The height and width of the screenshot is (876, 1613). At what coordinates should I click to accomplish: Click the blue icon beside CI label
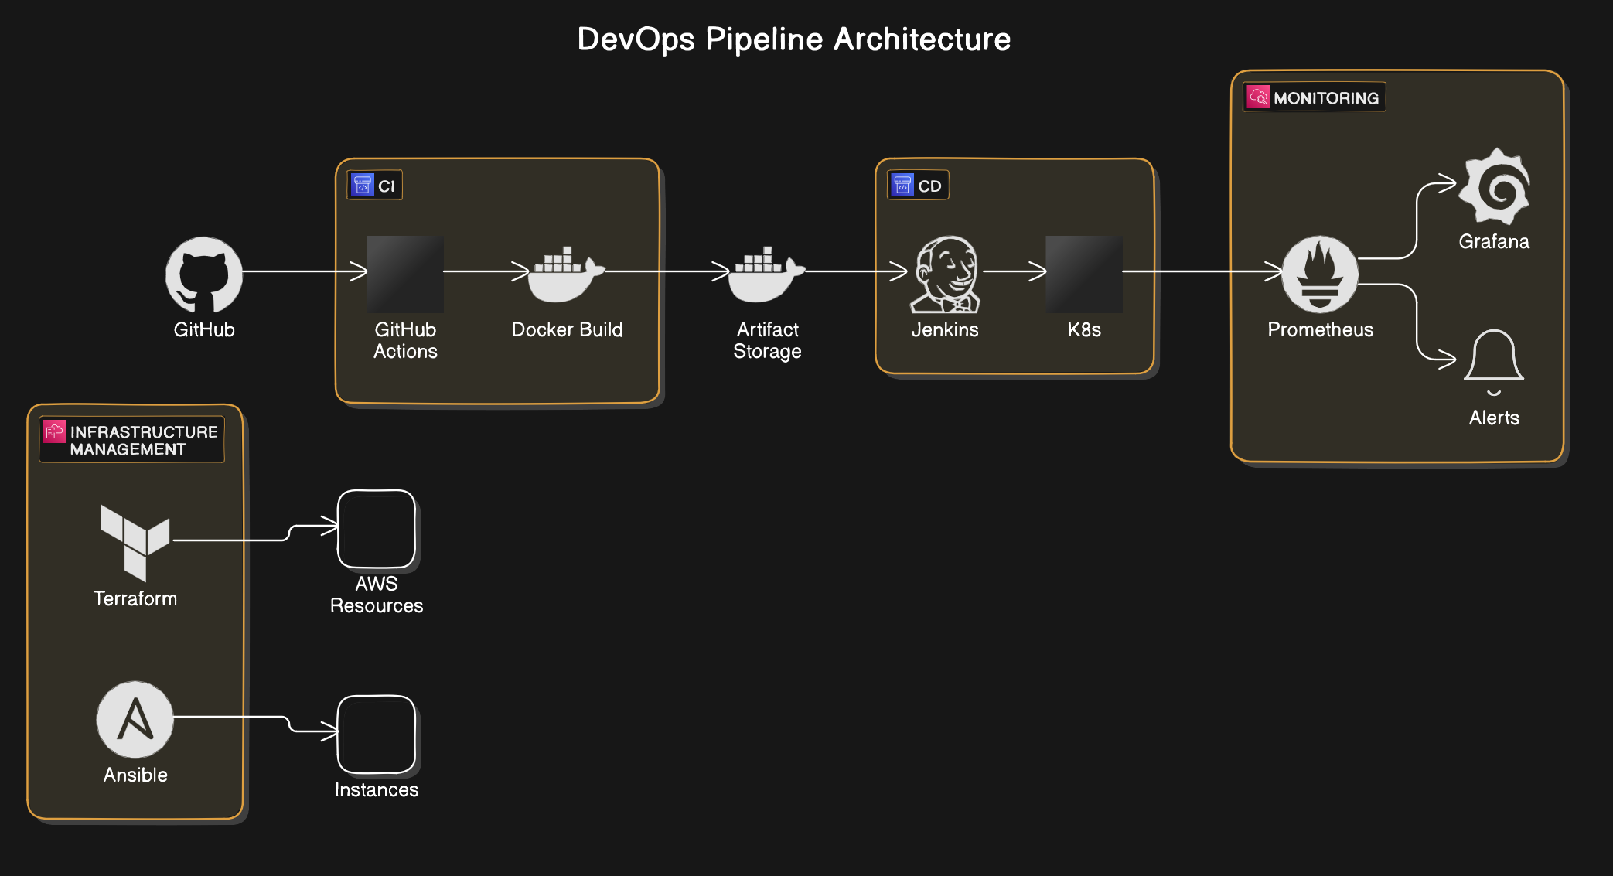[363, 185]
